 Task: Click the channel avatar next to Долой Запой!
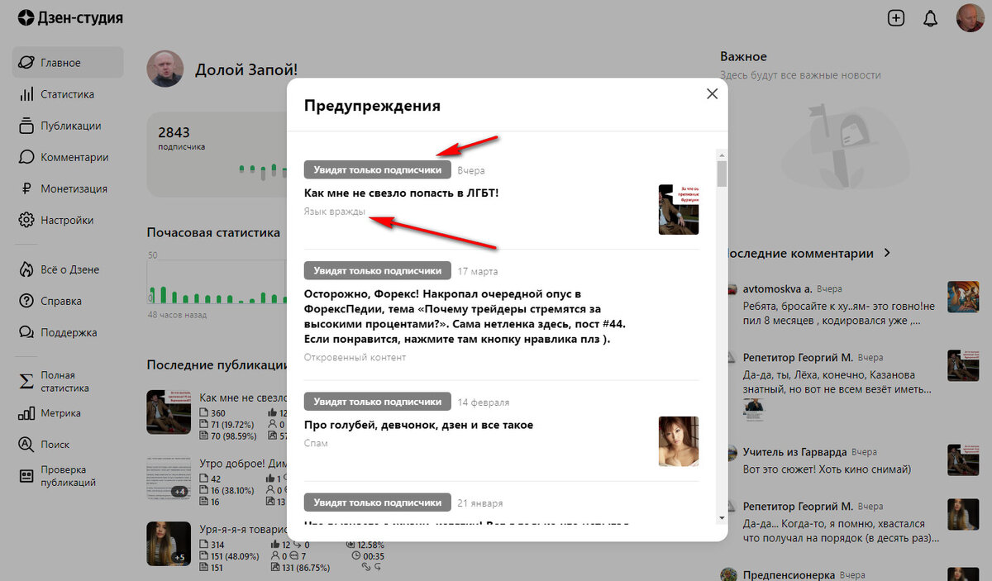click(165, 69)
